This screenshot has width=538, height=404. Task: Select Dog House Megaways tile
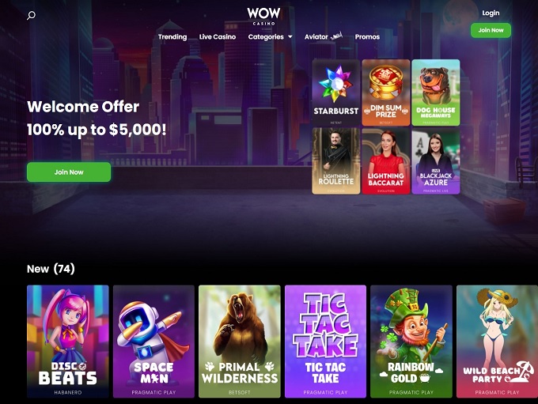436,93
